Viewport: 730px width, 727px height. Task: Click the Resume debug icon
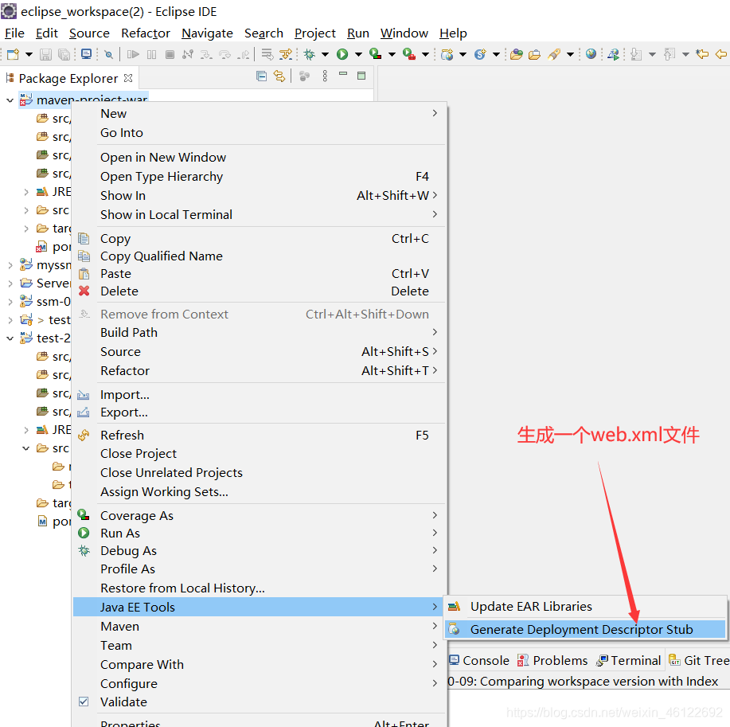click(133, 54)
